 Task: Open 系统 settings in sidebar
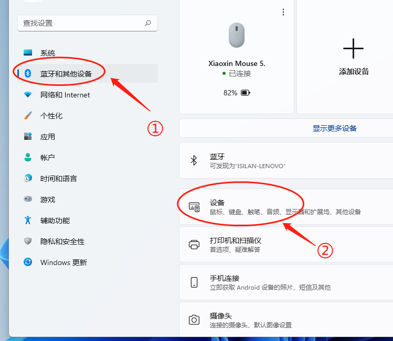tap(47, 53)
